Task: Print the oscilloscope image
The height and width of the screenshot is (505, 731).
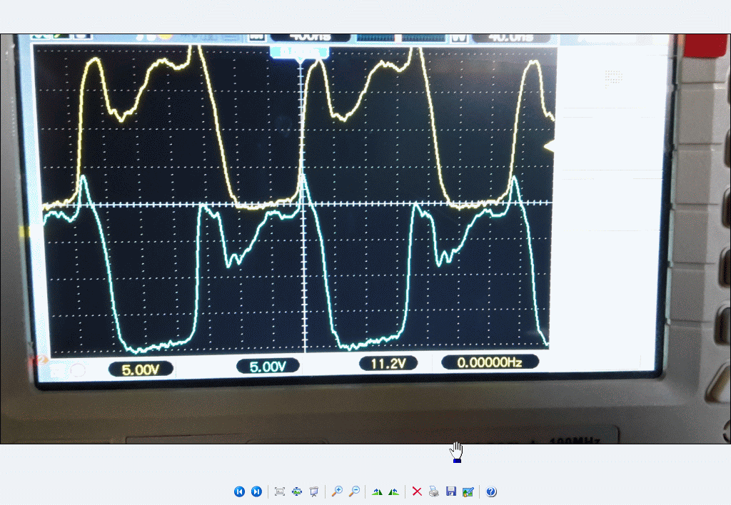Action: pos(434,491)
